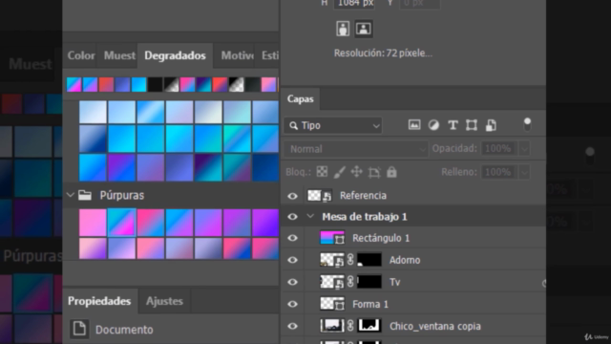
Task: Click the Púrpuras group label
Action: point(122,195)
